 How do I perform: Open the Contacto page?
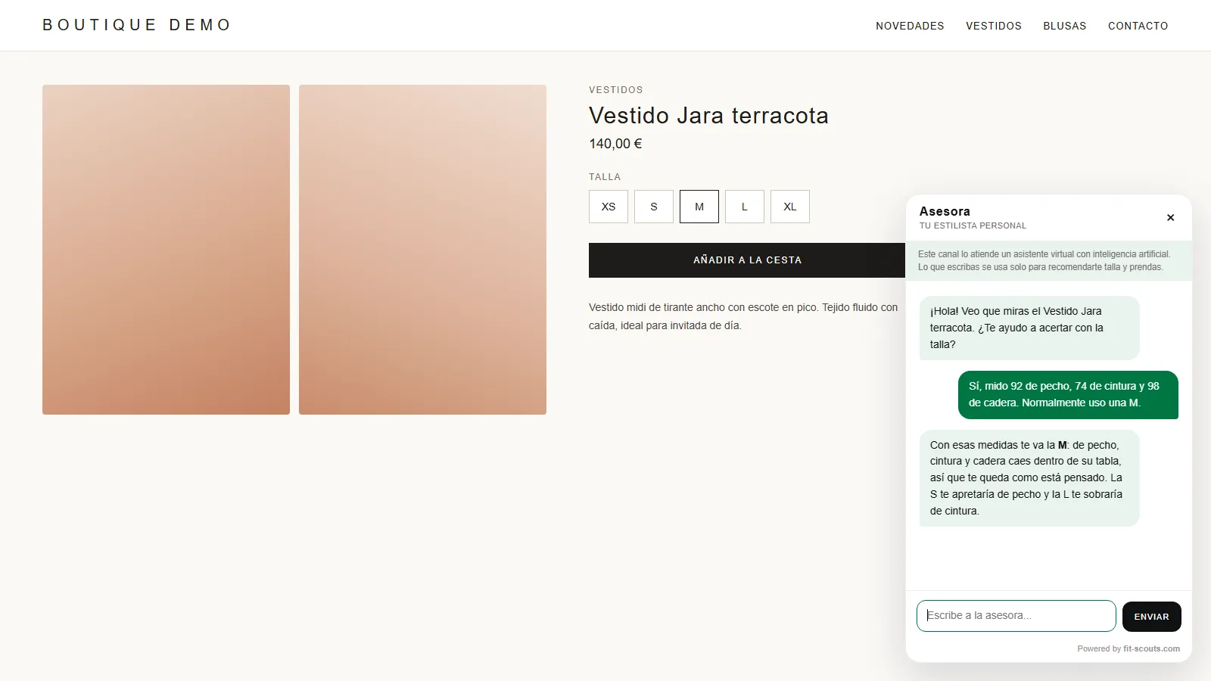click(x=1138, y=26)
